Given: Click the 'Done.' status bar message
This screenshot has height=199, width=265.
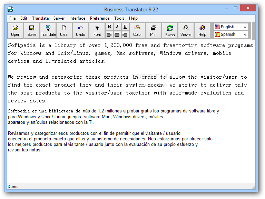Looking at the screenshot, I should [13, 187].
